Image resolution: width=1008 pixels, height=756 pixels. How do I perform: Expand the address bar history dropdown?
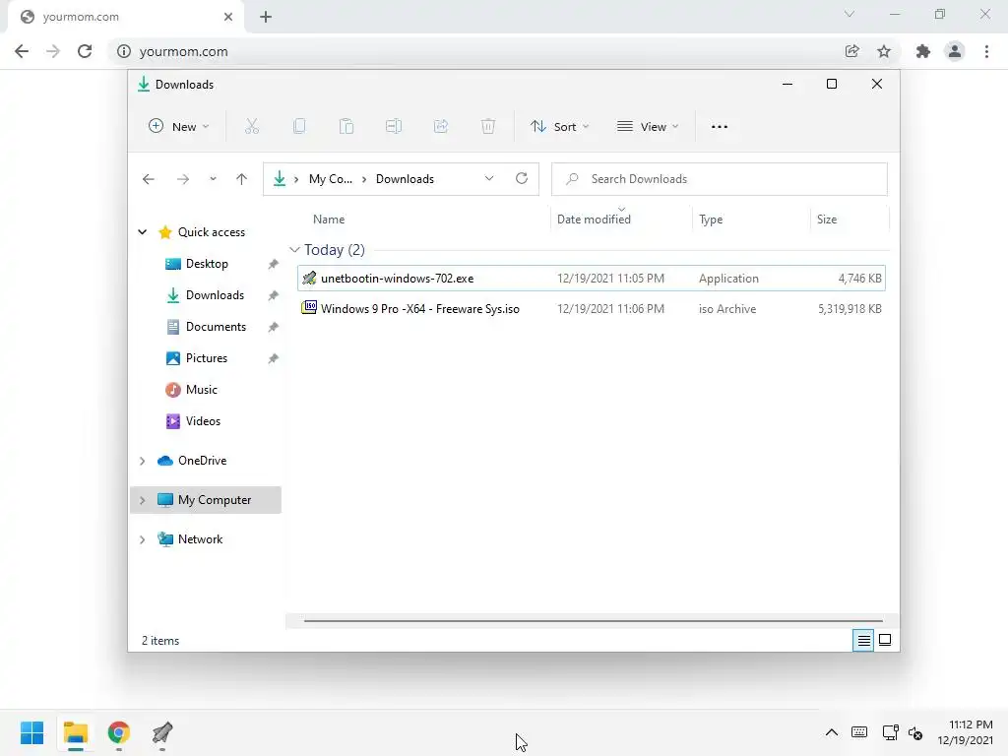tap(489, 179)
